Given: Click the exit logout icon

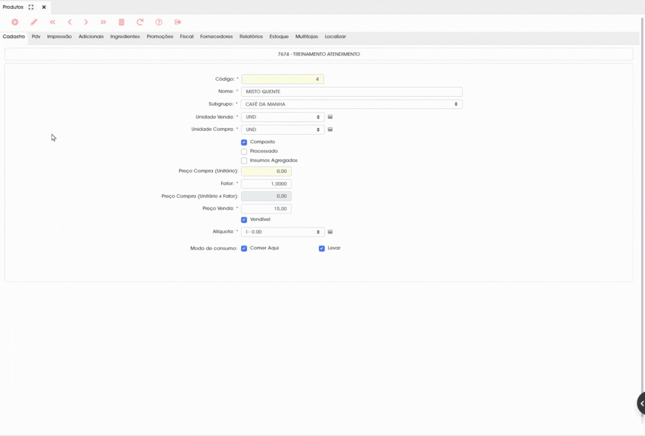Looking at the screenshot, I should pos(178,22).
